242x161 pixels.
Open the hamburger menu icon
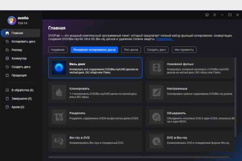tap(215, 15)
